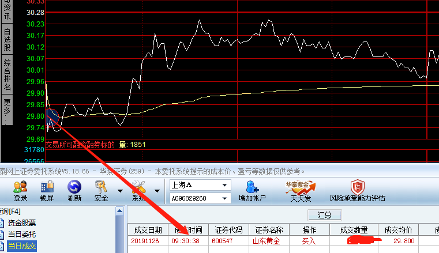The width and height of the screenshot is (439, 253).
Task: Click the 30.28 price axis label
Action: point(35,13)
